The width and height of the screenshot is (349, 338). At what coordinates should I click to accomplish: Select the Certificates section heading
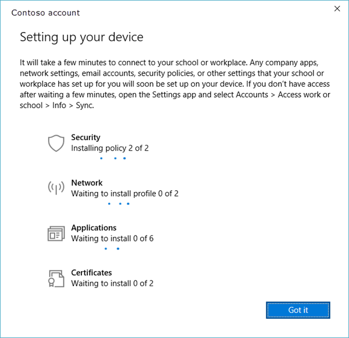pos(91,273)
